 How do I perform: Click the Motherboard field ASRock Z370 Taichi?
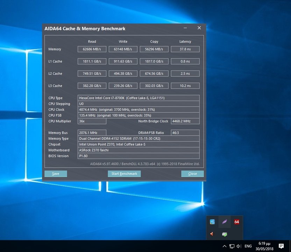[139, 150]
